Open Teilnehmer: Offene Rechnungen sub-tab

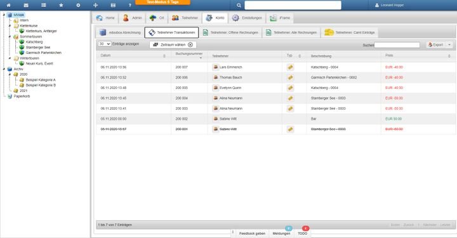click(230, 32)
